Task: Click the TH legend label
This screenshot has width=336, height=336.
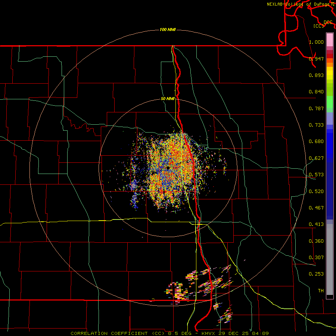Action: coord(321,291)
